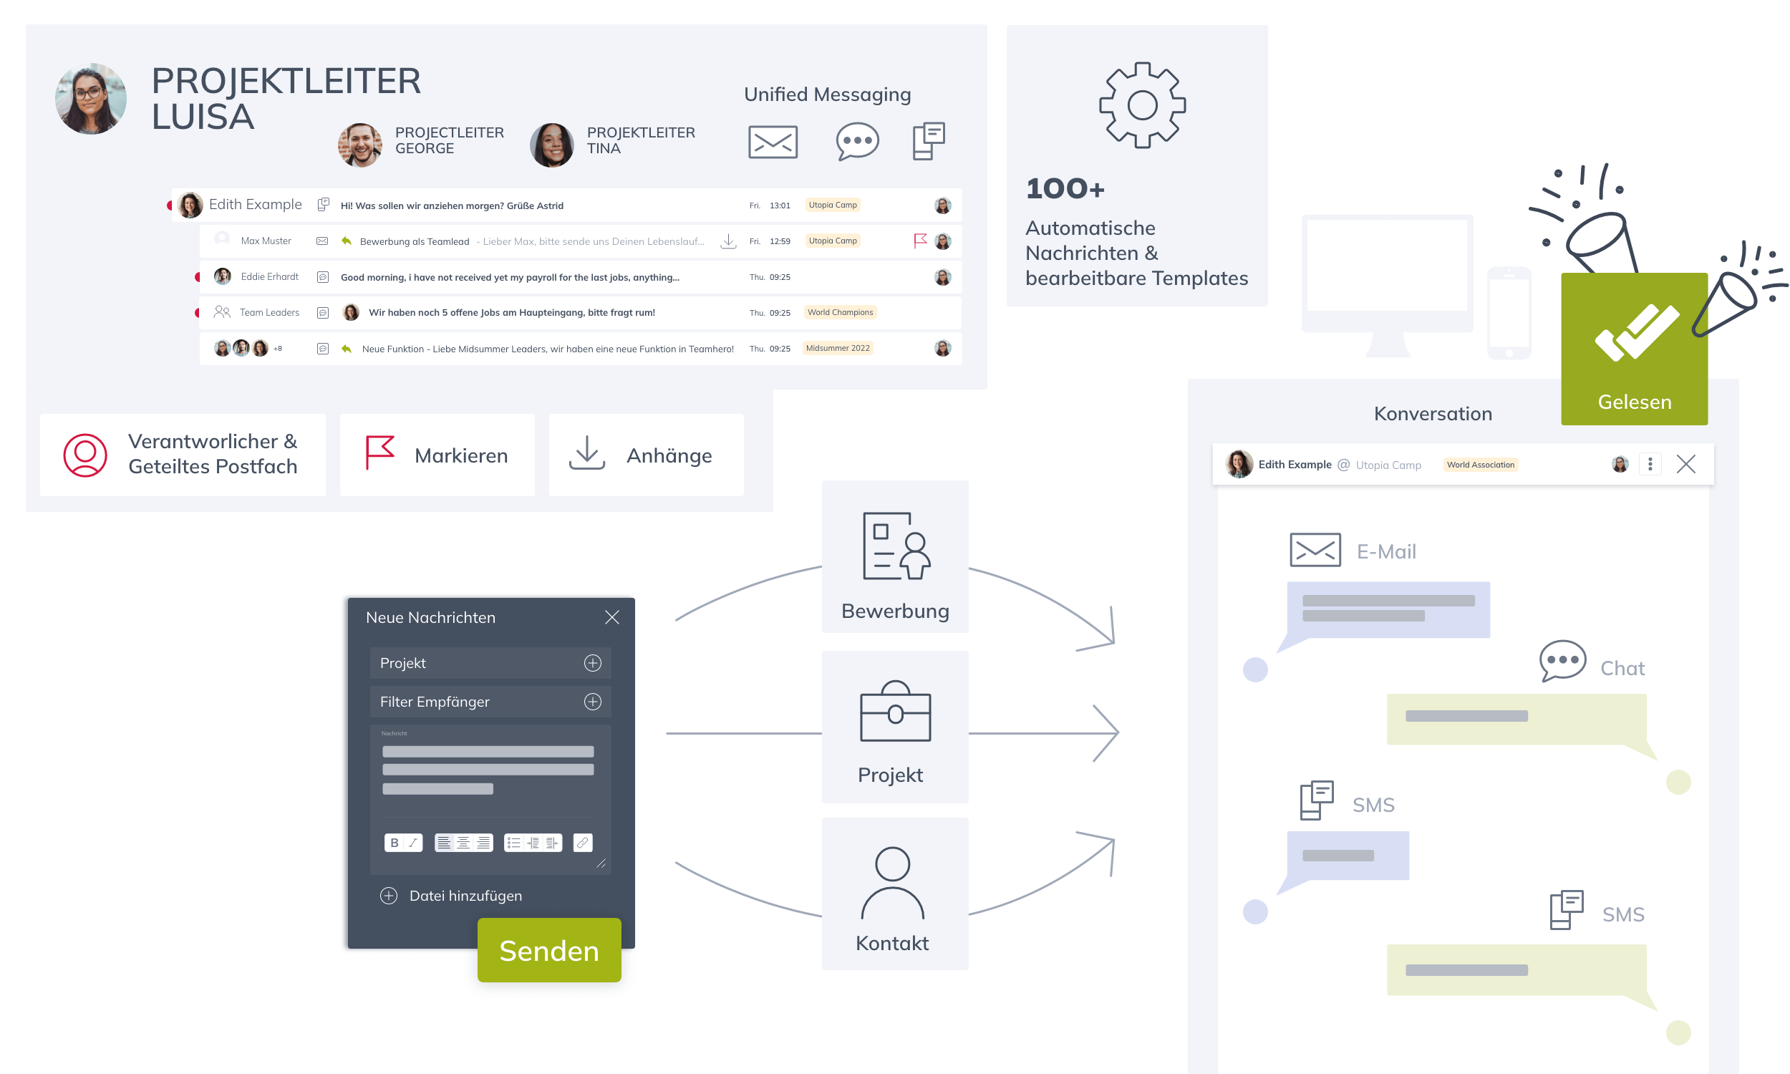The height and width of the screenshot is (1074, 1790).
Task: Align message text right
Action: pyautogui.click(x=483, y=842)
